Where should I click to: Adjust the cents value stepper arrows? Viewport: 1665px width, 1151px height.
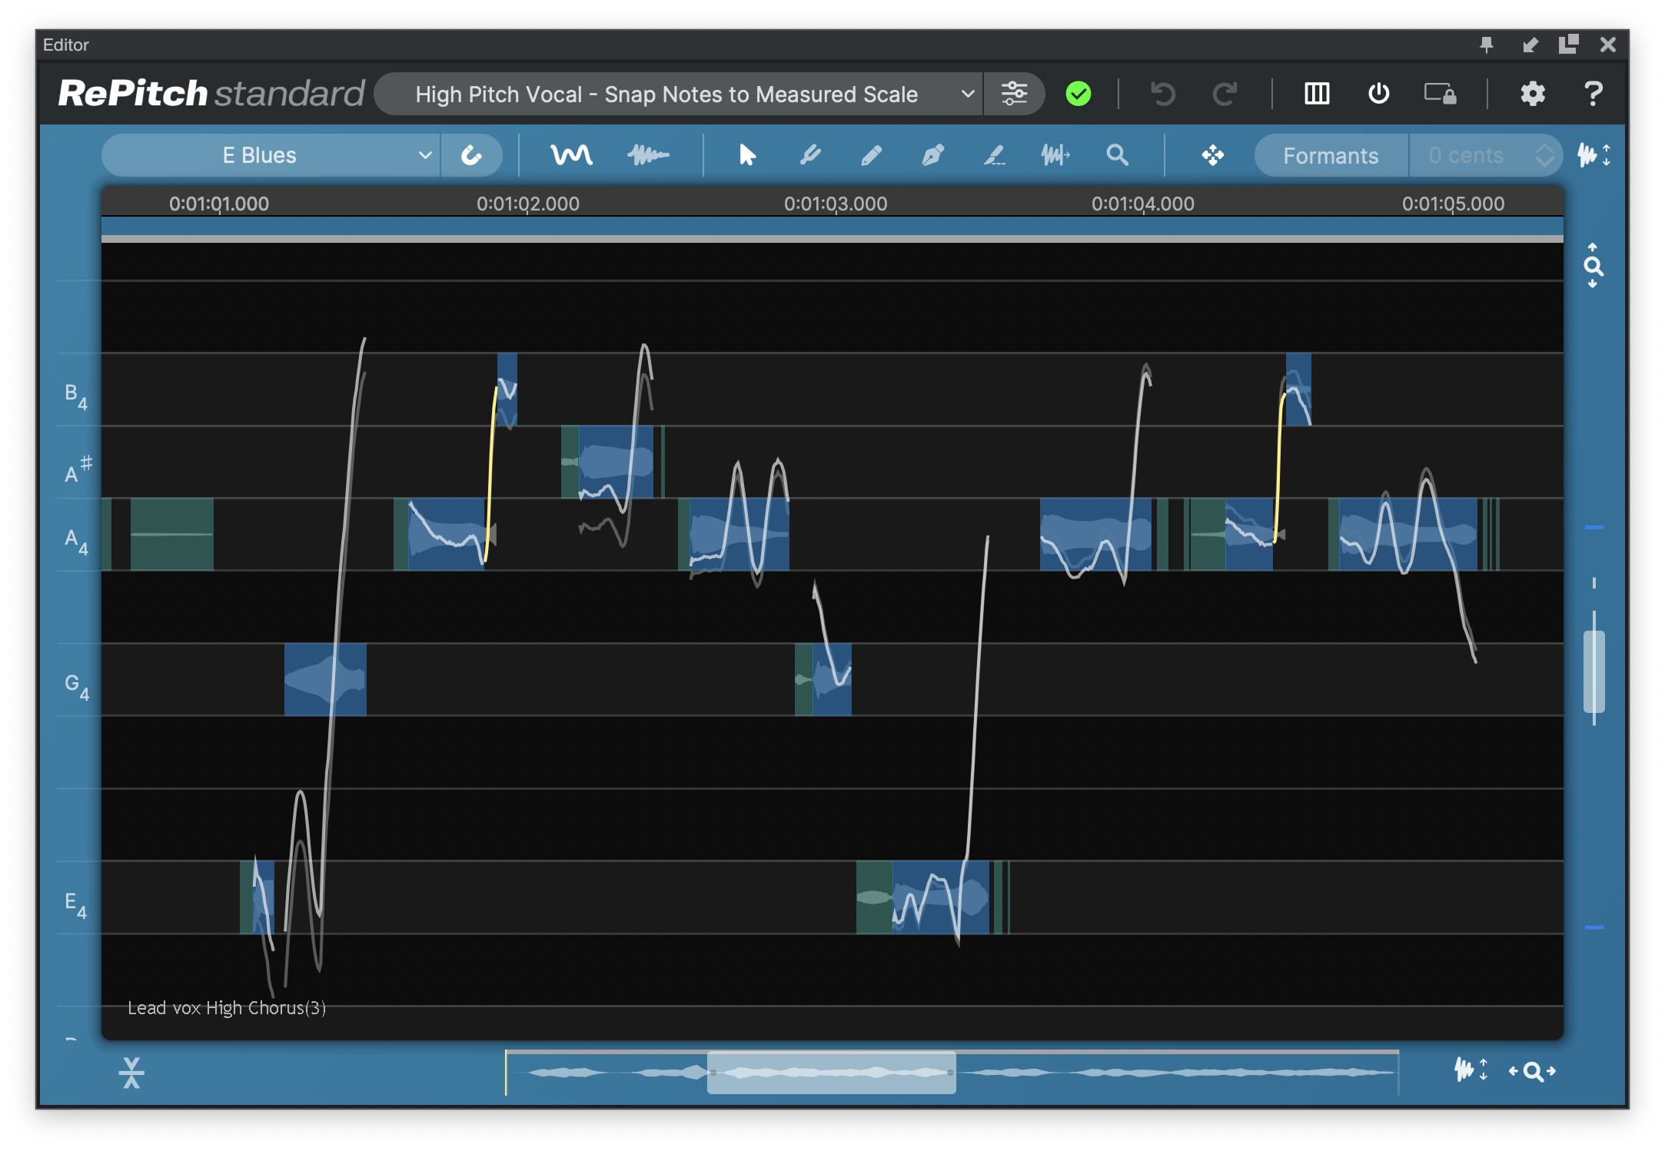click(x=1544, y=155)
